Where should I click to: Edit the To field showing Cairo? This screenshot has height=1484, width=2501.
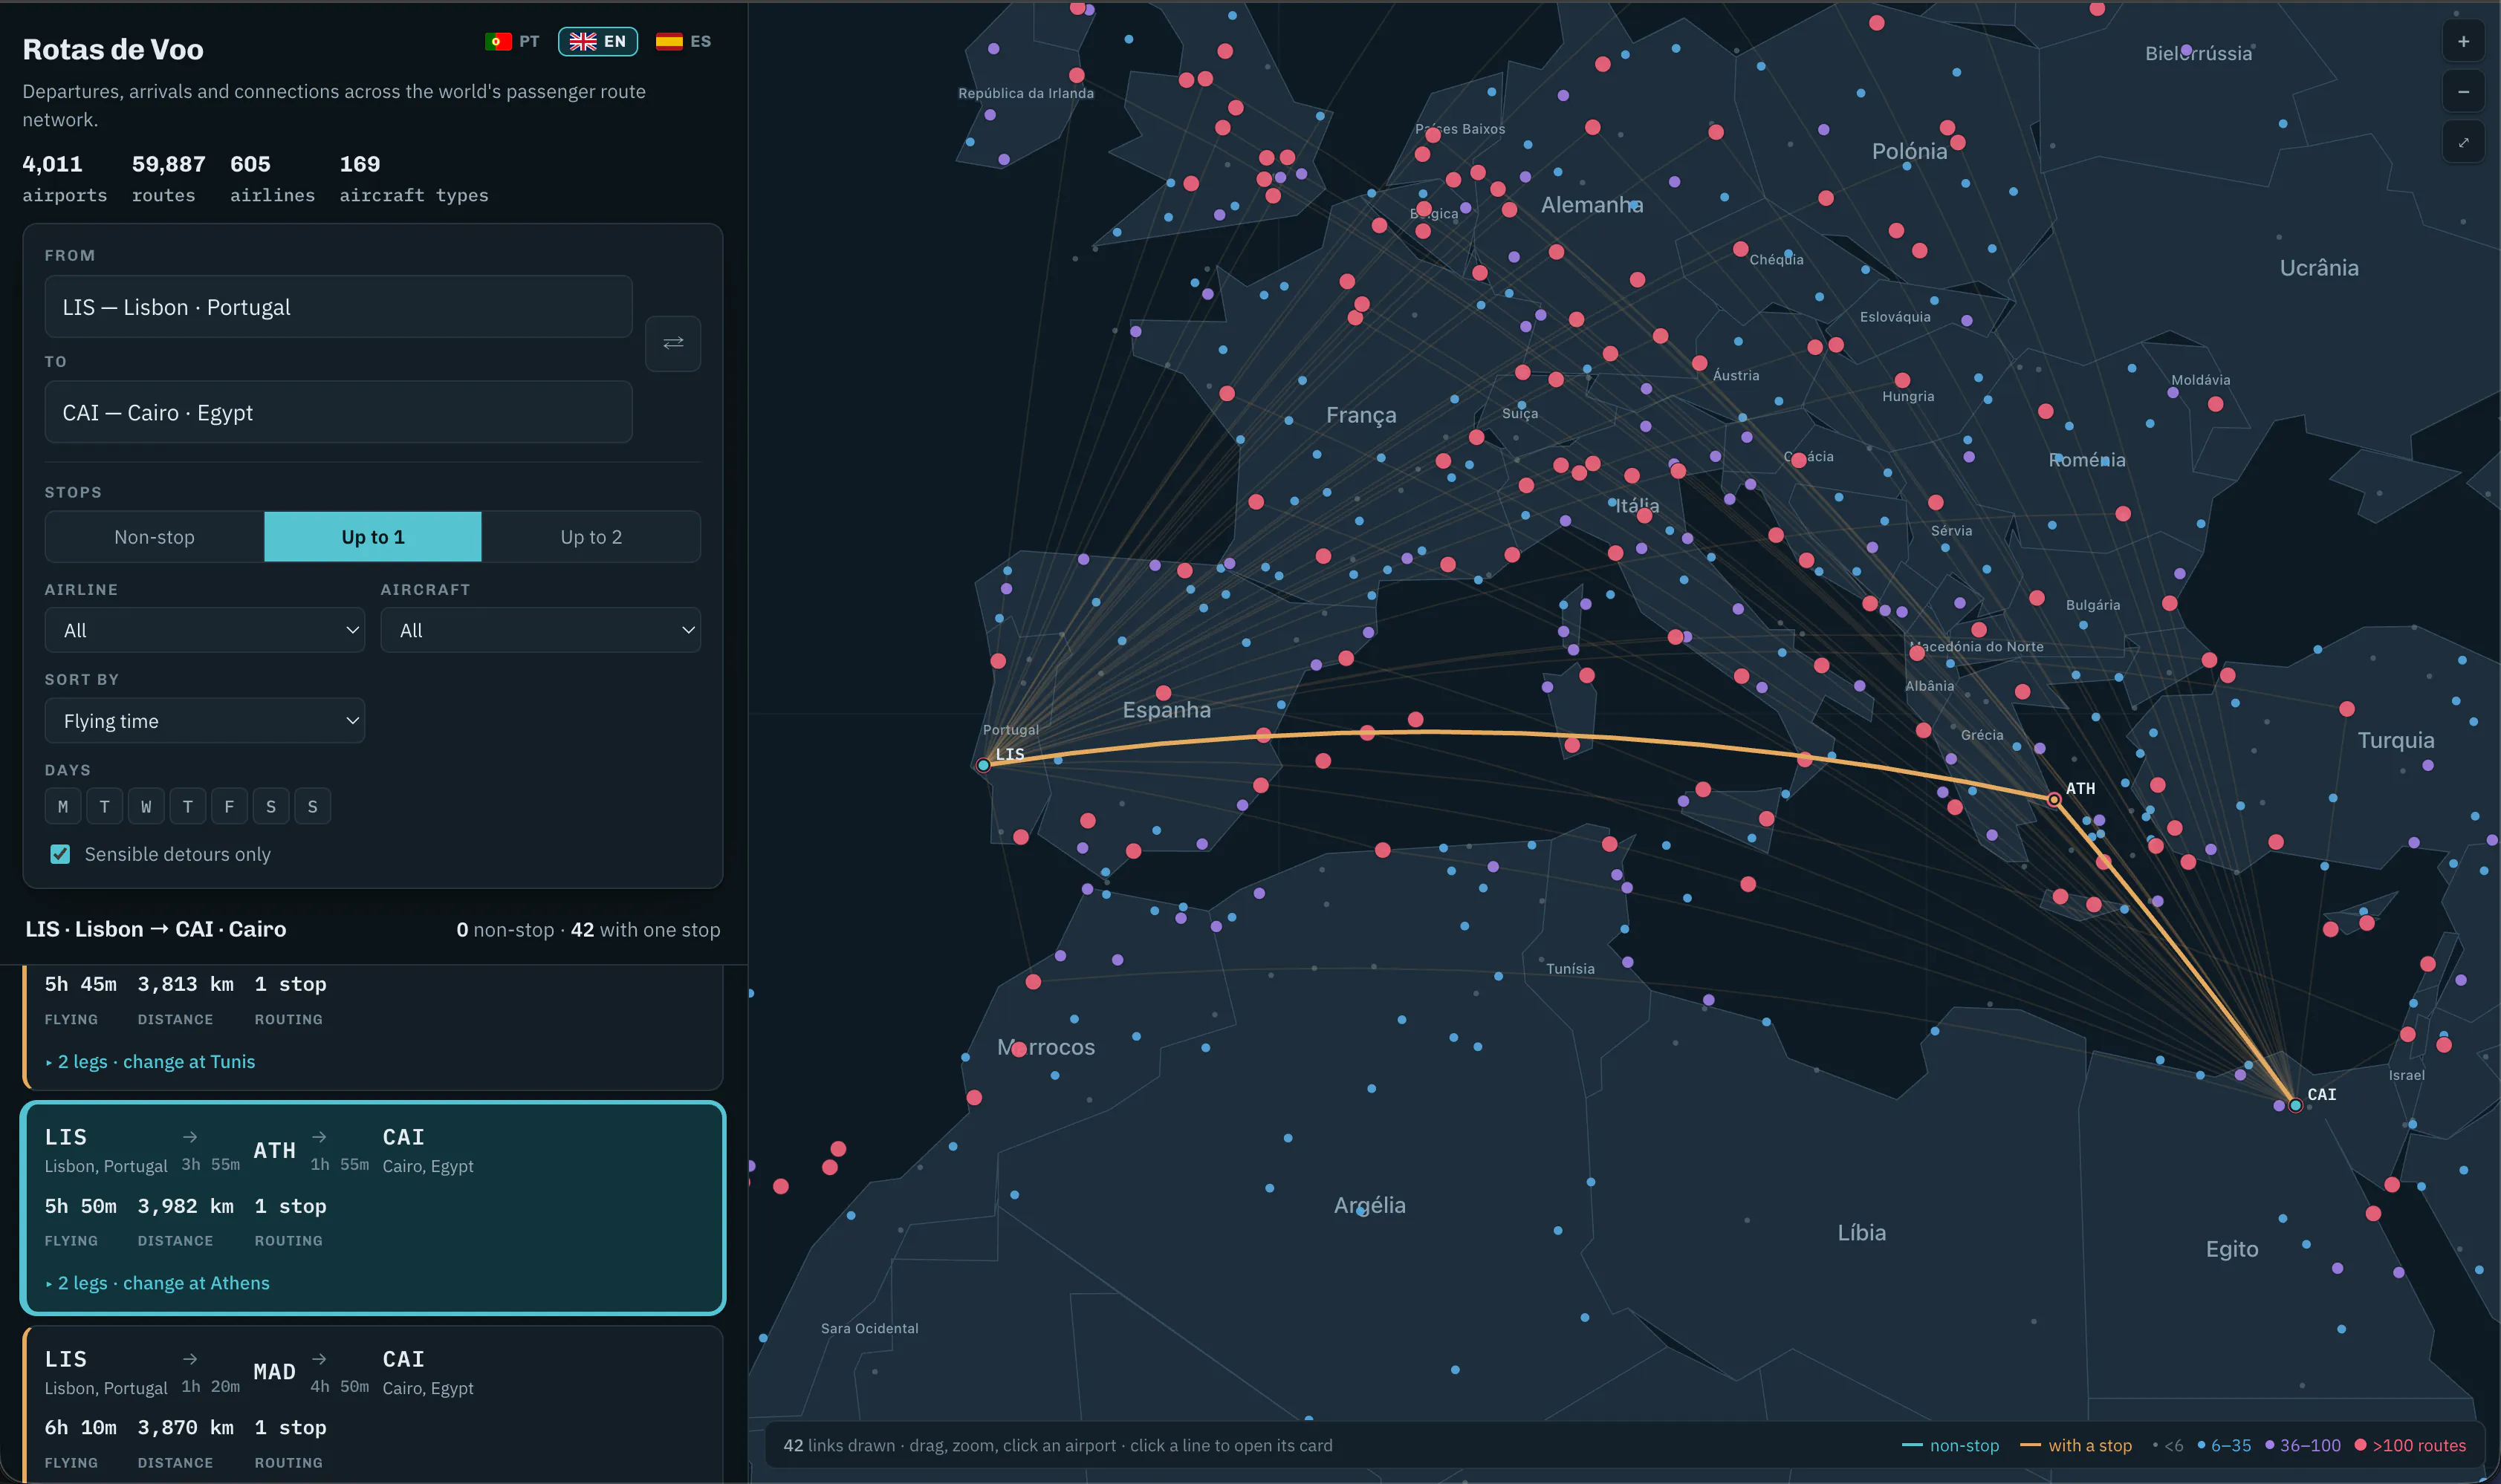coord(338,412)
